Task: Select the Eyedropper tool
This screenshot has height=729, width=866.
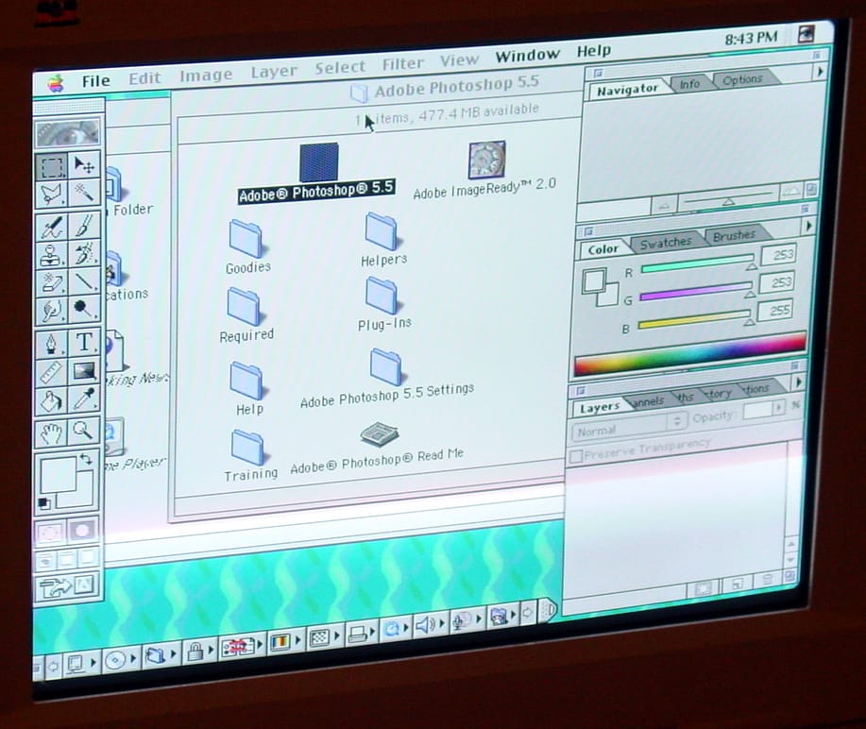Action: pos(84,398)
